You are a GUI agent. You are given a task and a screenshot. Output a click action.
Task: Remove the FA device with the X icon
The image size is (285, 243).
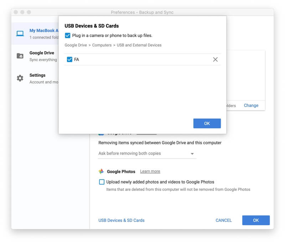[216, 60]
